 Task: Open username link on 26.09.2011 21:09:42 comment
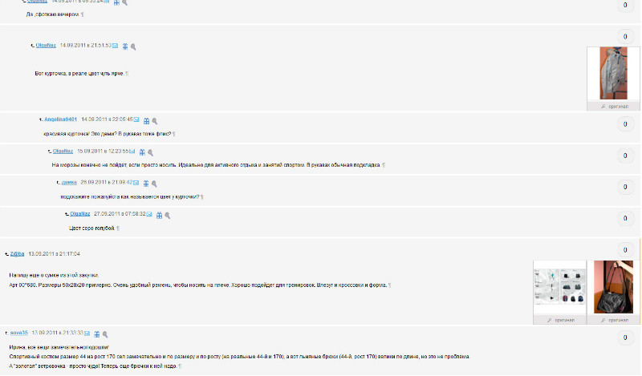pos(69,183)
